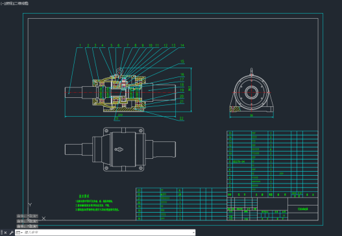Image resolution: width=342 pixels, height=236 pixels.
Task: Select callout number 17 right of section view
Action: [182, 80]
